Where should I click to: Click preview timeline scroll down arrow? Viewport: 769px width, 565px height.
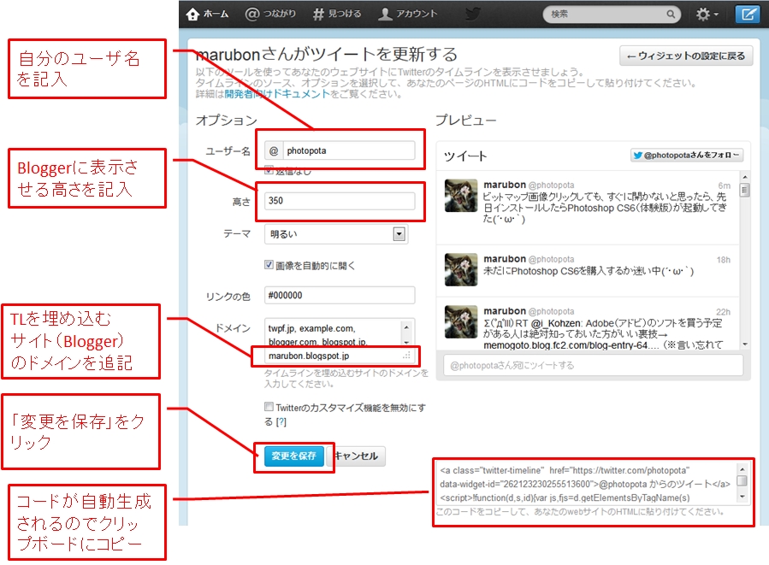coord(745,344)
